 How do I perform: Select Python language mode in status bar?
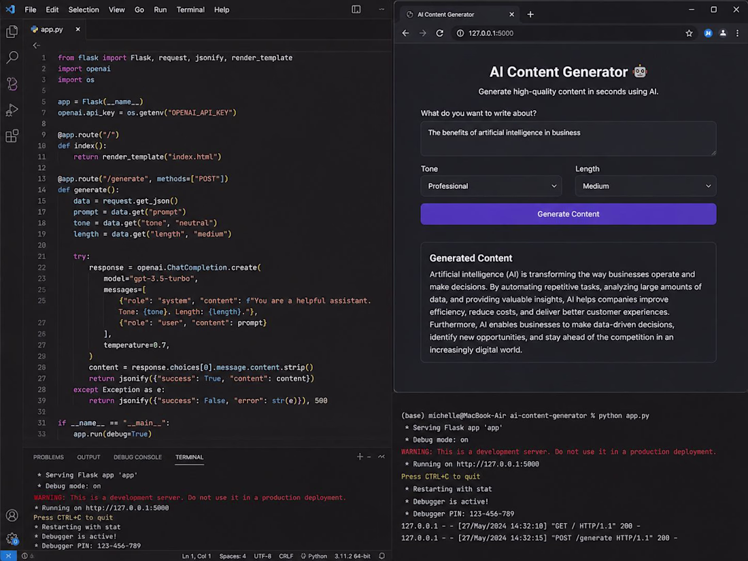point(314,556)
